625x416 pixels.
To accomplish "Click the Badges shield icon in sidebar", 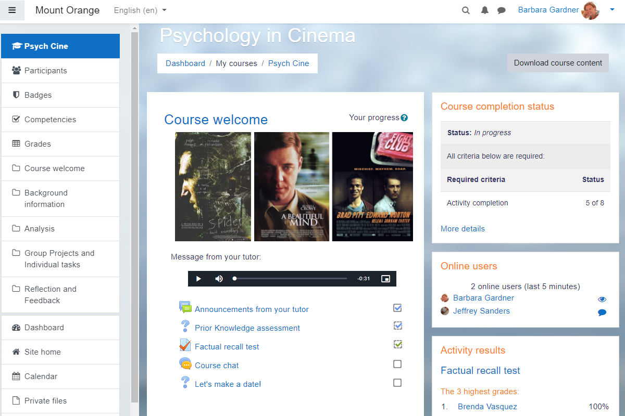I will pos(16,95).
